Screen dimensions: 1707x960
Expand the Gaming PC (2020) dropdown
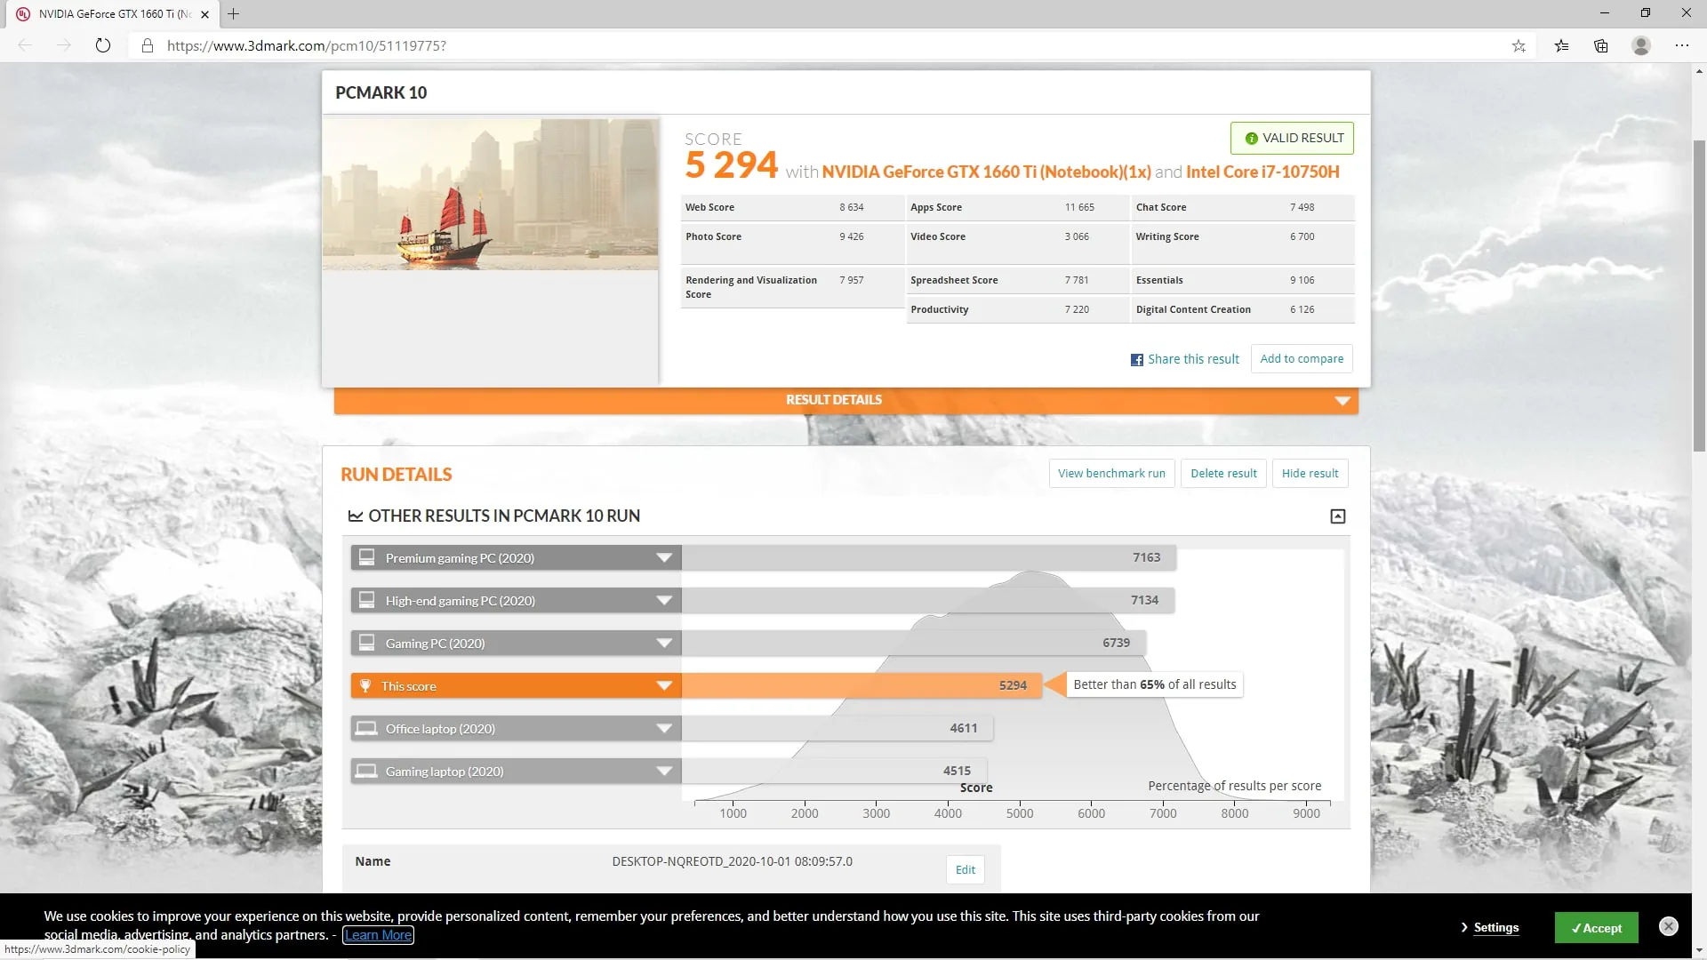[663, 644]
